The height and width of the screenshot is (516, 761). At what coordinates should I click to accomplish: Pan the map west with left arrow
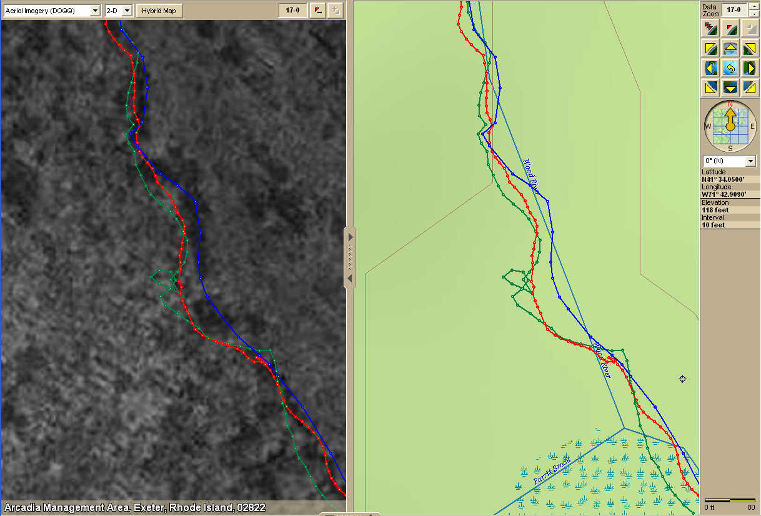(710, 67)
